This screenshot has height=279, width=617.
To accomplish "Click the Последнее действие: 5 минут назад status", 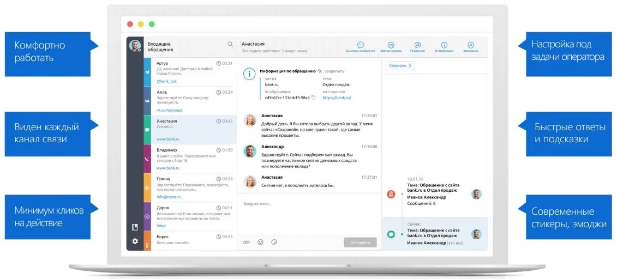I will click(274, 51).
